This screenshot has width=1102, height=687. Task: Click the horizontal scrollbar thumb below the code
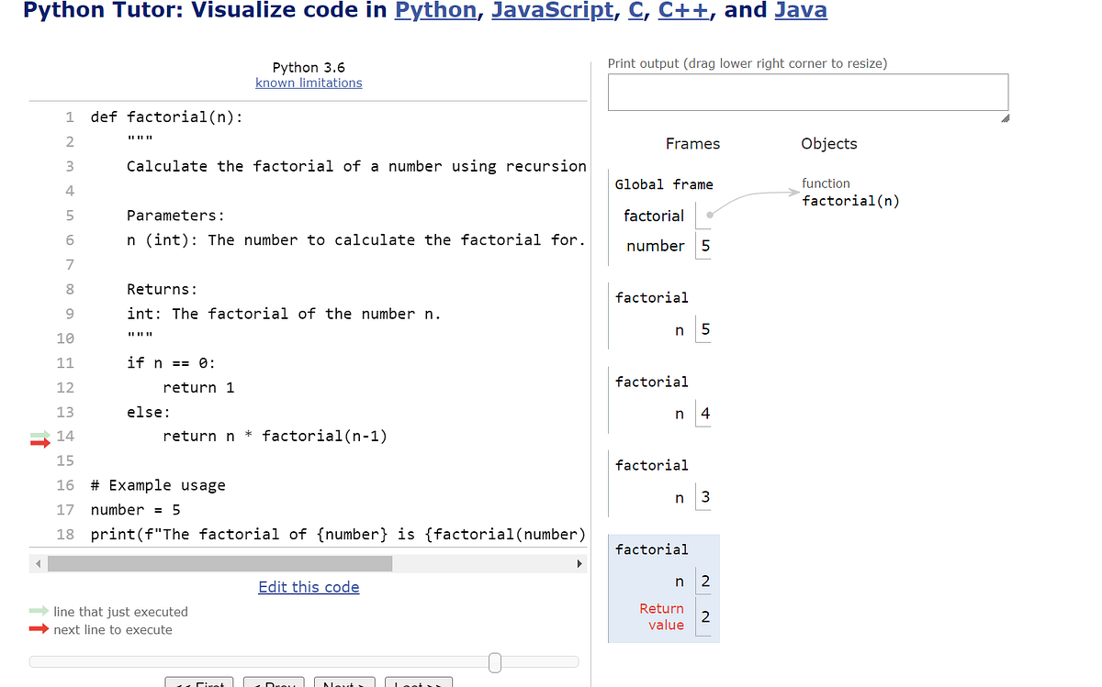(x=220, y=562)
